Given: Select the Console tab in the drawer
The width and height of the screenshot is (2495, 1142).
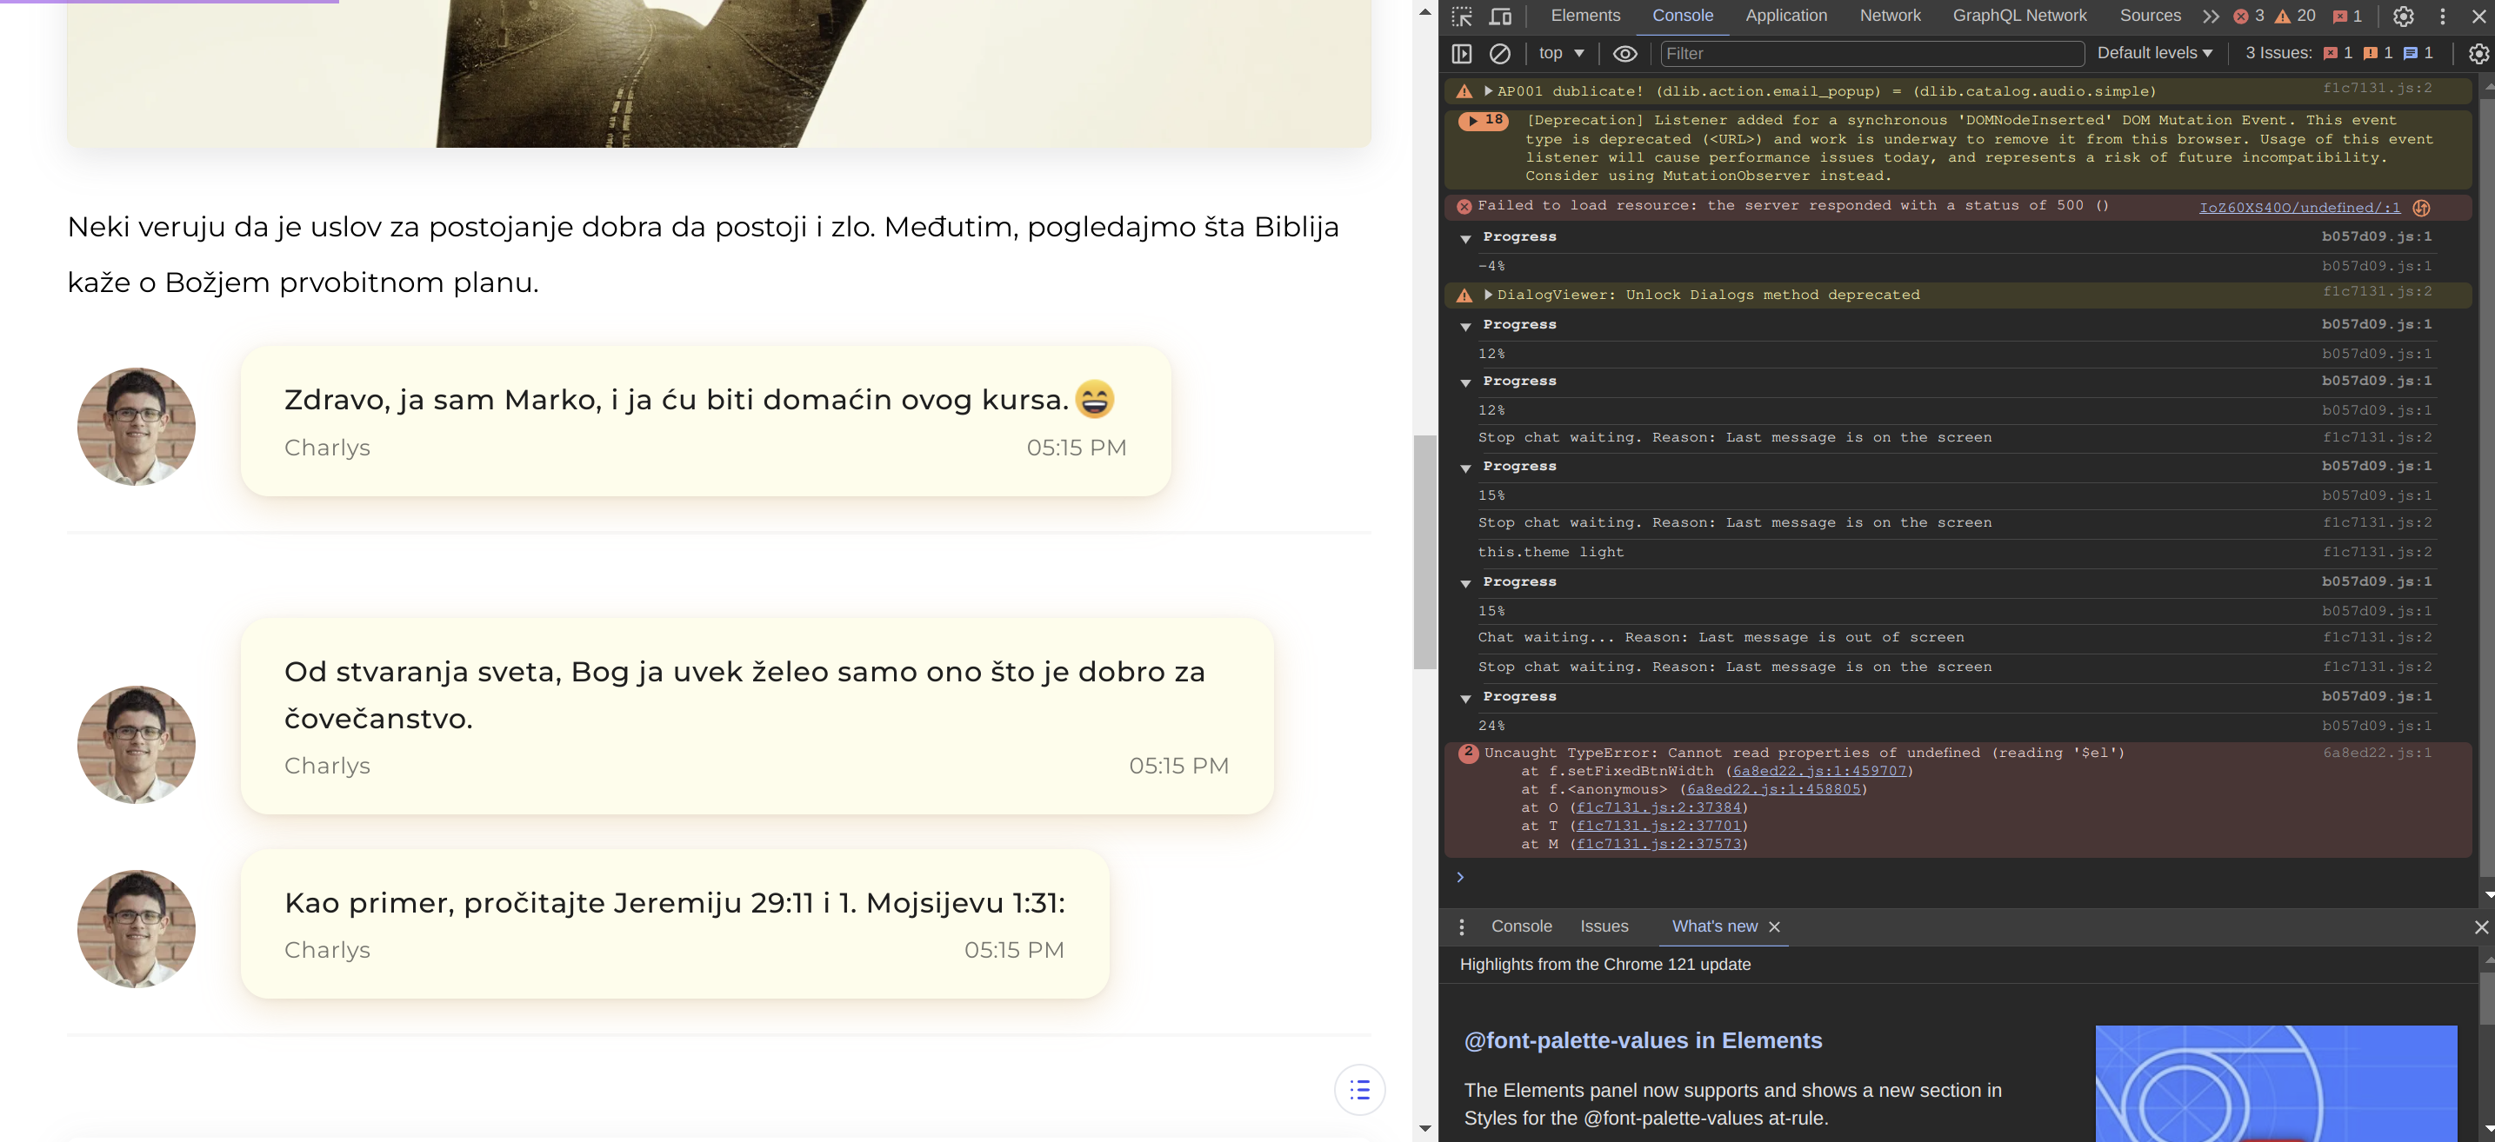Looking at the screenshot, I should pyautogui.click(x=1521, y=927).
